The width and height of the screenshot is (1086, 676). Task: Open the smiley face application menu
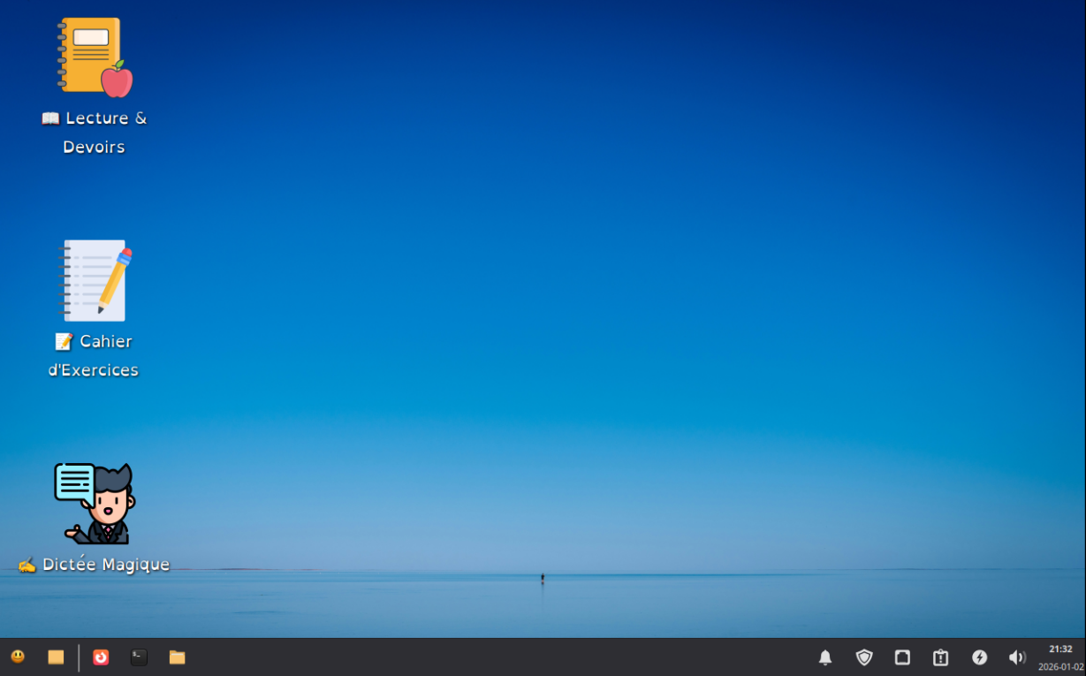pyautogui.click(x=18, y=657)
